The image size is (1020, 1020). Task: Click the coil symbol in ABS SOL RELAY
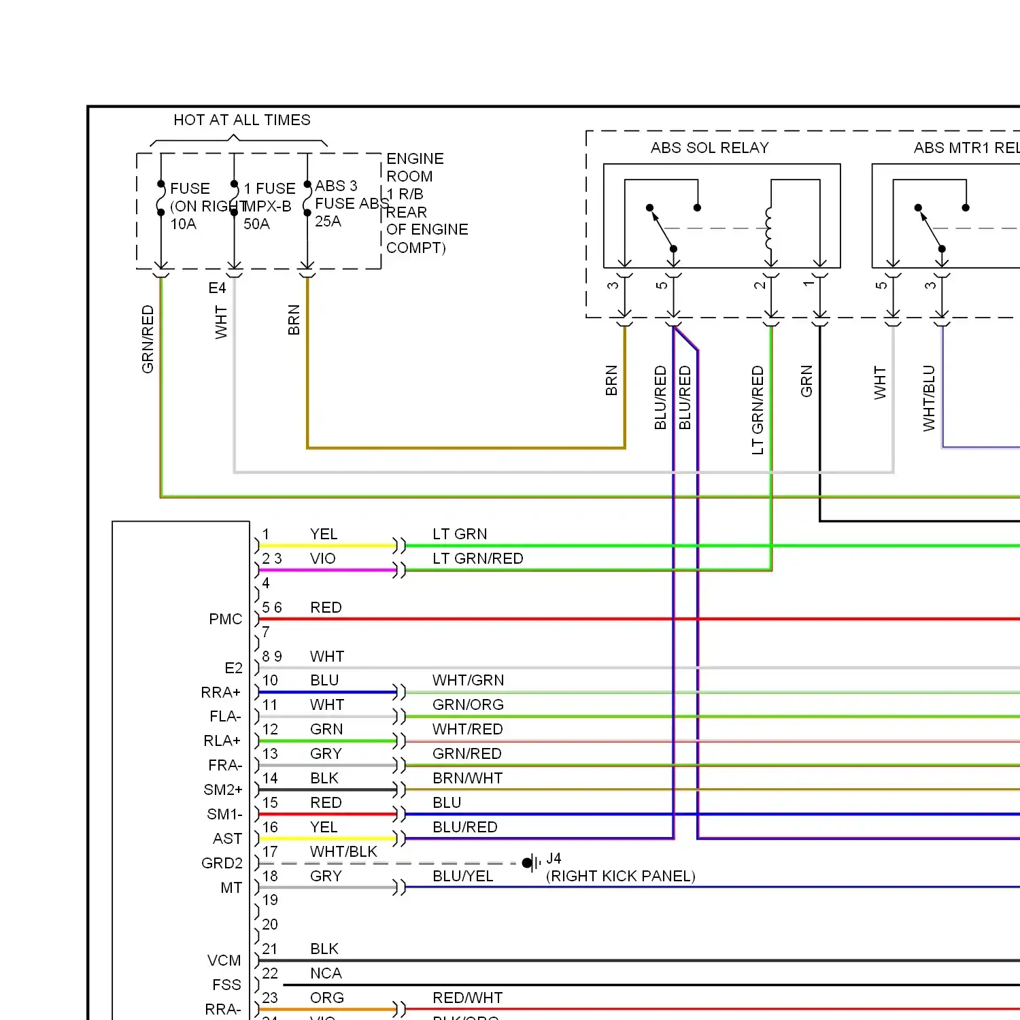click(769, 228)
